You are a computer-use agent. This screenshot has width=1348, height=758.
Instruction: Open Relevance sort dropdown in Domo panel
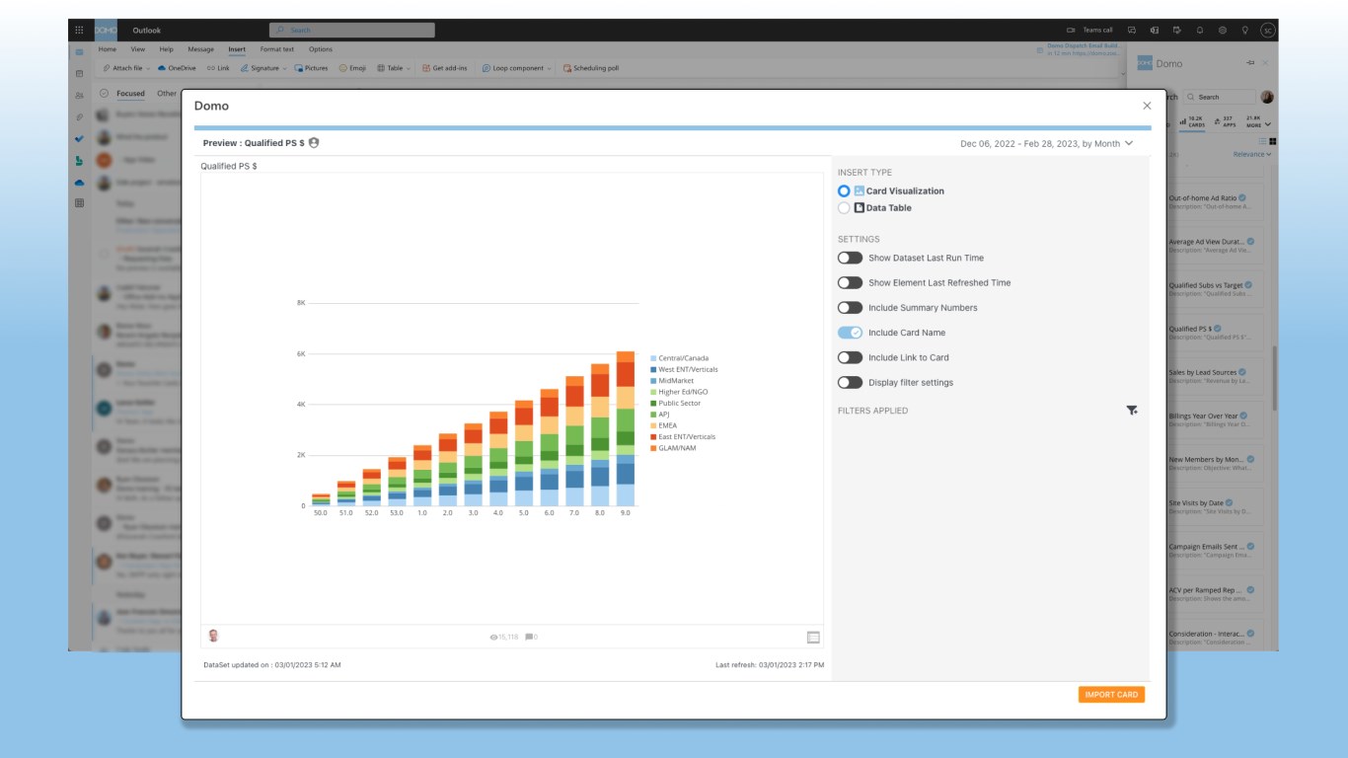1252,154
